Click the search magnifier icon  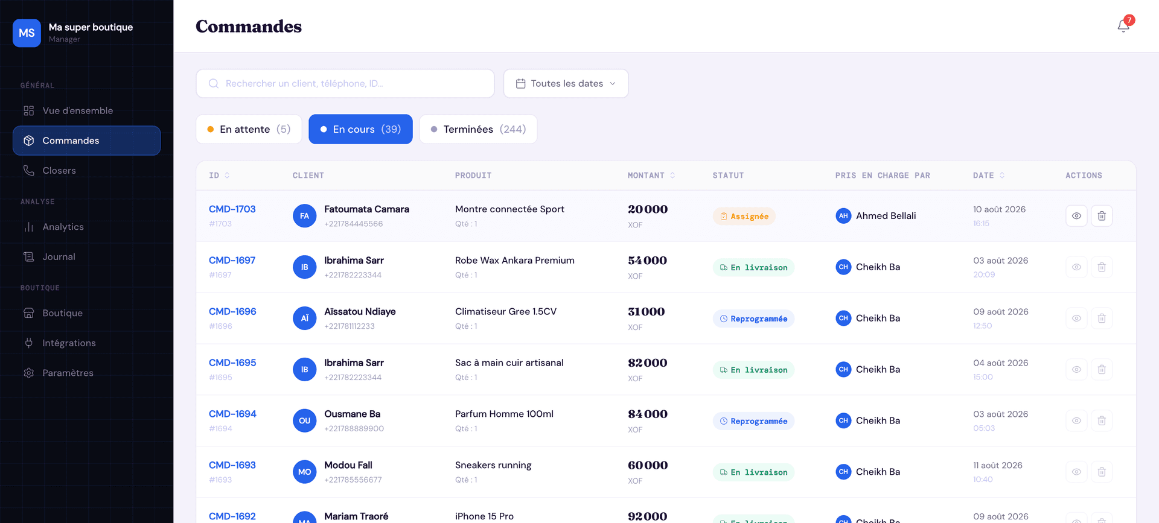[x=214, y=83]
